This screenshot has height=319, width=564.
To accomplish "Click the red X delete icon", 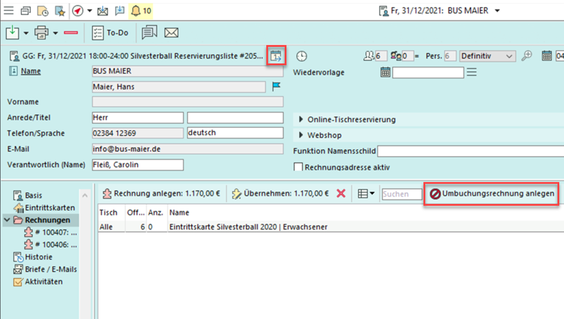I will click(341, 193).
